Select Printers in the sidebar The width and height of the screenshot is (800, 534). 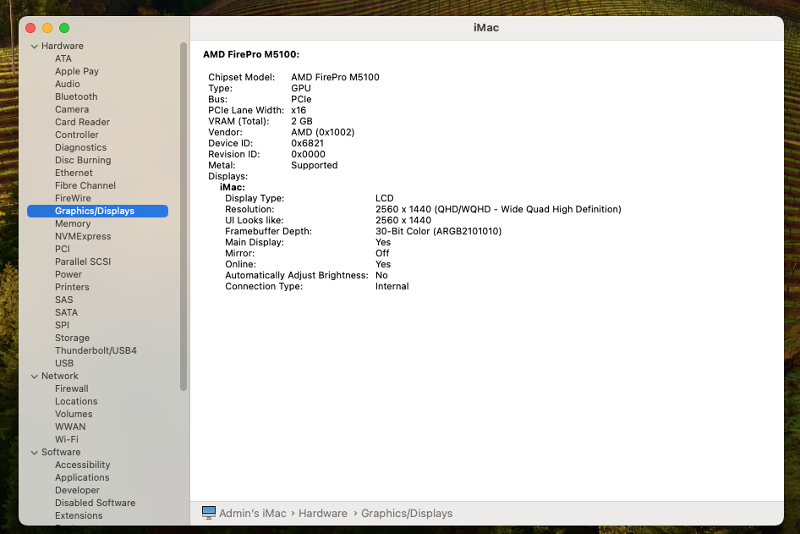[x=72, y=287]
